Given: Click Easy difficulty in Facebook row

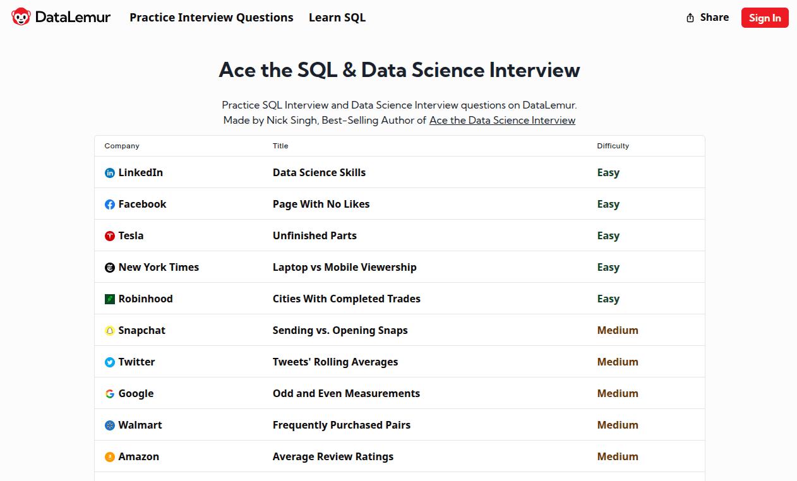Looking at the screenshot, I should [x=608, y=204].
